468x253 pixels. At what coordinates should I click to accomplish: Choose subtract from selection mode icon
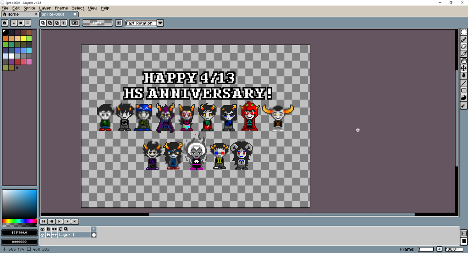click(x=57, y=23)
